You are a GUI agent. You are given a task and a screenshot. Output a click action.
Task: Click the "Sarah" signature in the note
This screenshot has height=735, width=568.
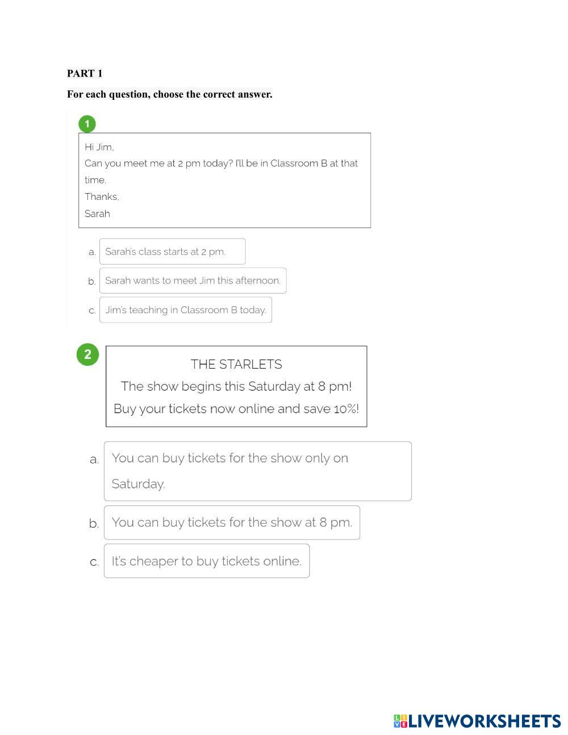click(x=97, y=214)
